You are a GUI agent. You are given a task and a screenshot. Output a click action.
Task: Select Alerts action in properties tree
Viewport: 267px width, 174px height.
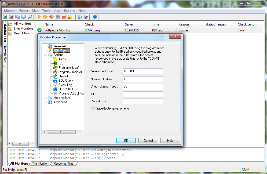(x=62, y=59)
